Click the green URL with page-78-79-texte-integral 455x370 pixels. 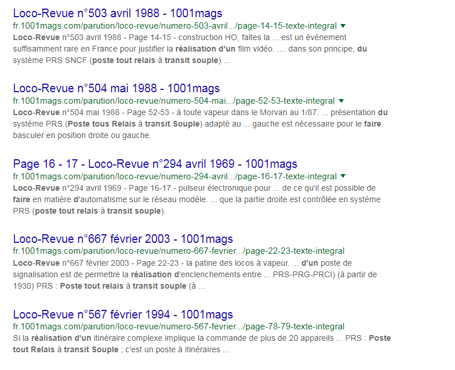tap(178, 326)
